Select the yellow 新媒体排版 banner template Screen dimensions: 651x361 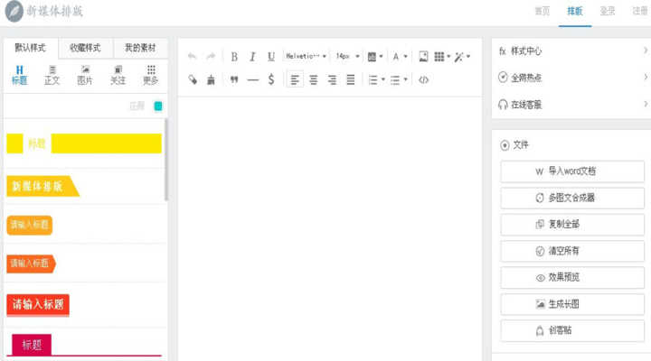[42, 186]
